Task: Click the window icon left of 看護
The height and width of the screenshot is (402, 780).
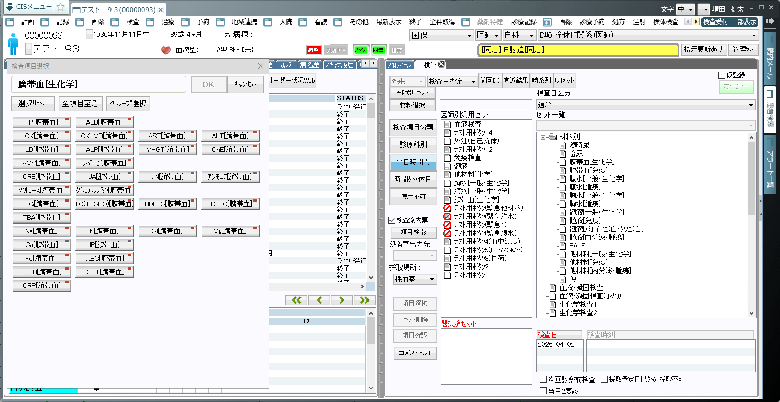Action: (x=303, y=22)
